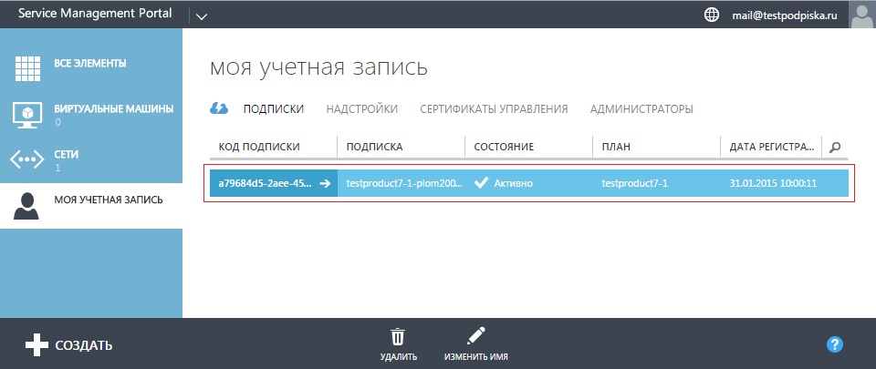The width and height of the screenshot is (876, 369).
Task: Click the cloud quick start icon
Action: point(219,108)
